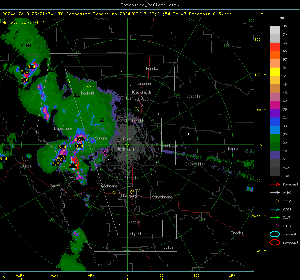Viewport: 300px width, 280px height.
Task: Select the magenta storm ellipse west of Didsbury
Action: 105,152
